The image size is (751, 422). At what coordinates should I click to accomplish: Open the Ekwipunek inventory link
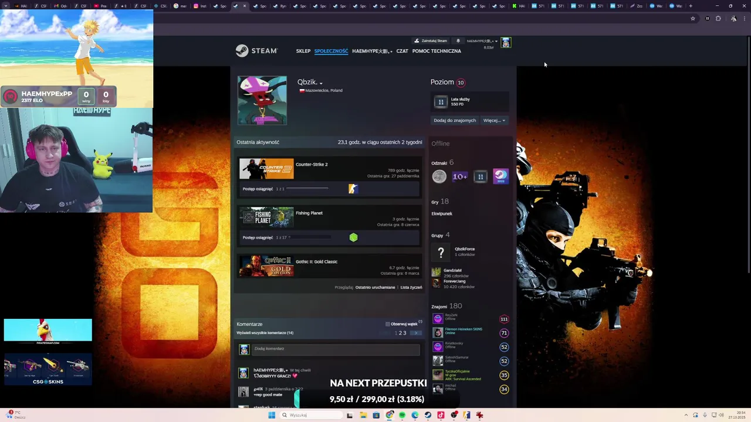tap(442, 214)
